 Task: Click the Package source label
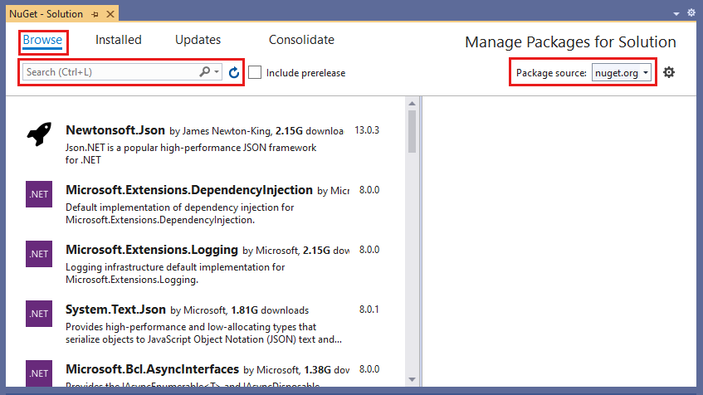[x=551, y=73]
